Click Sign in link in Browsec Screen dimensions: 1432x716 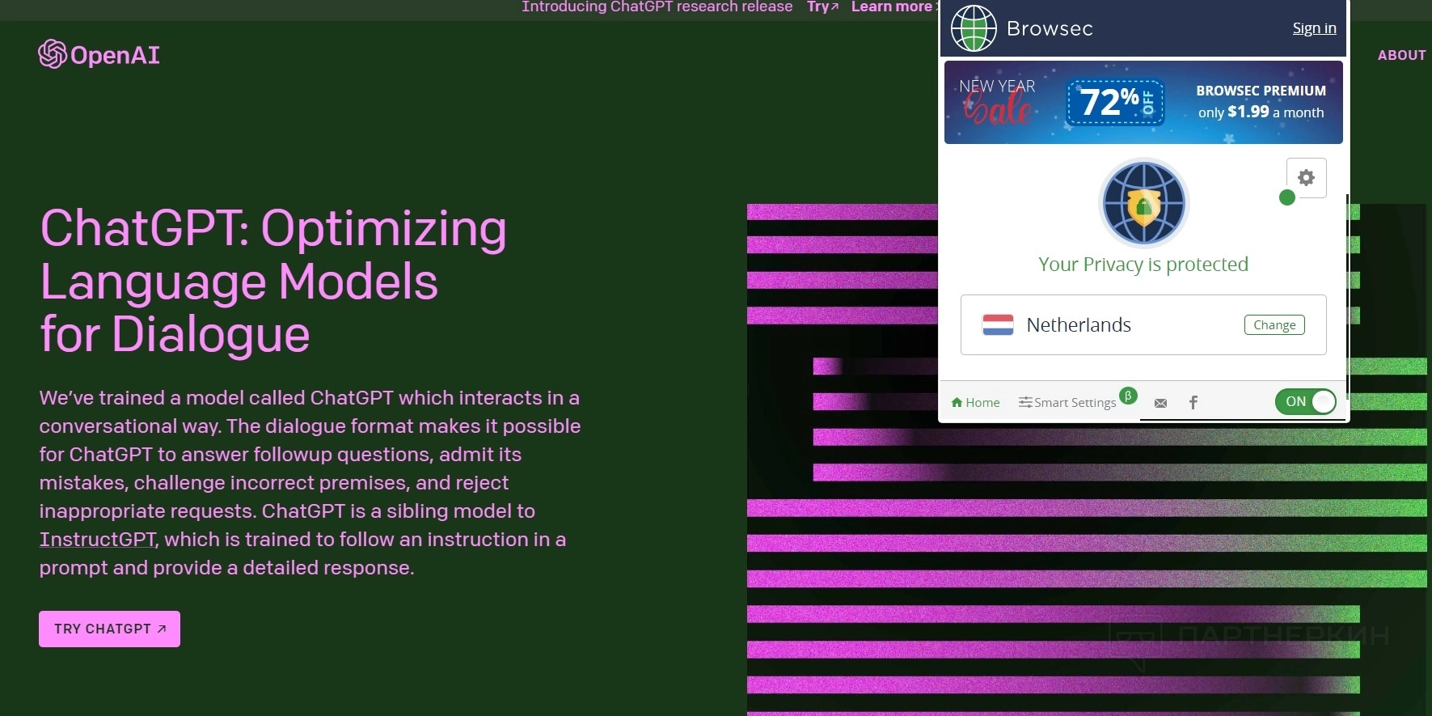[1314, 28]
